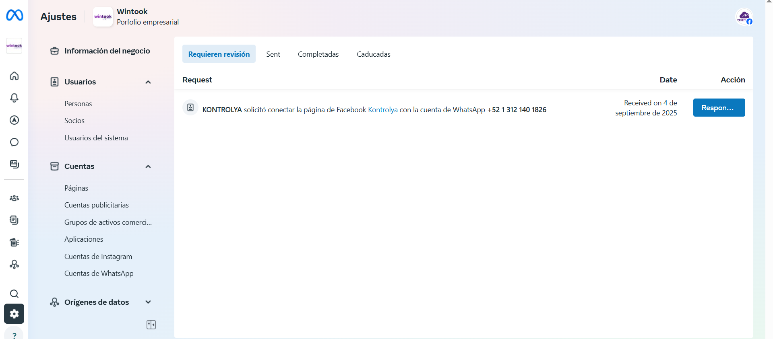
Task: Open Grupos de activos comerciales
Action: tap(108, 222)
